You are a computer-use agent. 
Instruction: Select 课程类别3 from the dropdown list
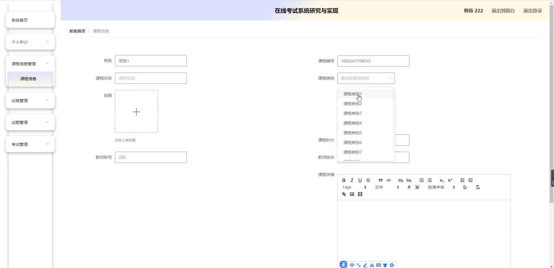(352, 113)
